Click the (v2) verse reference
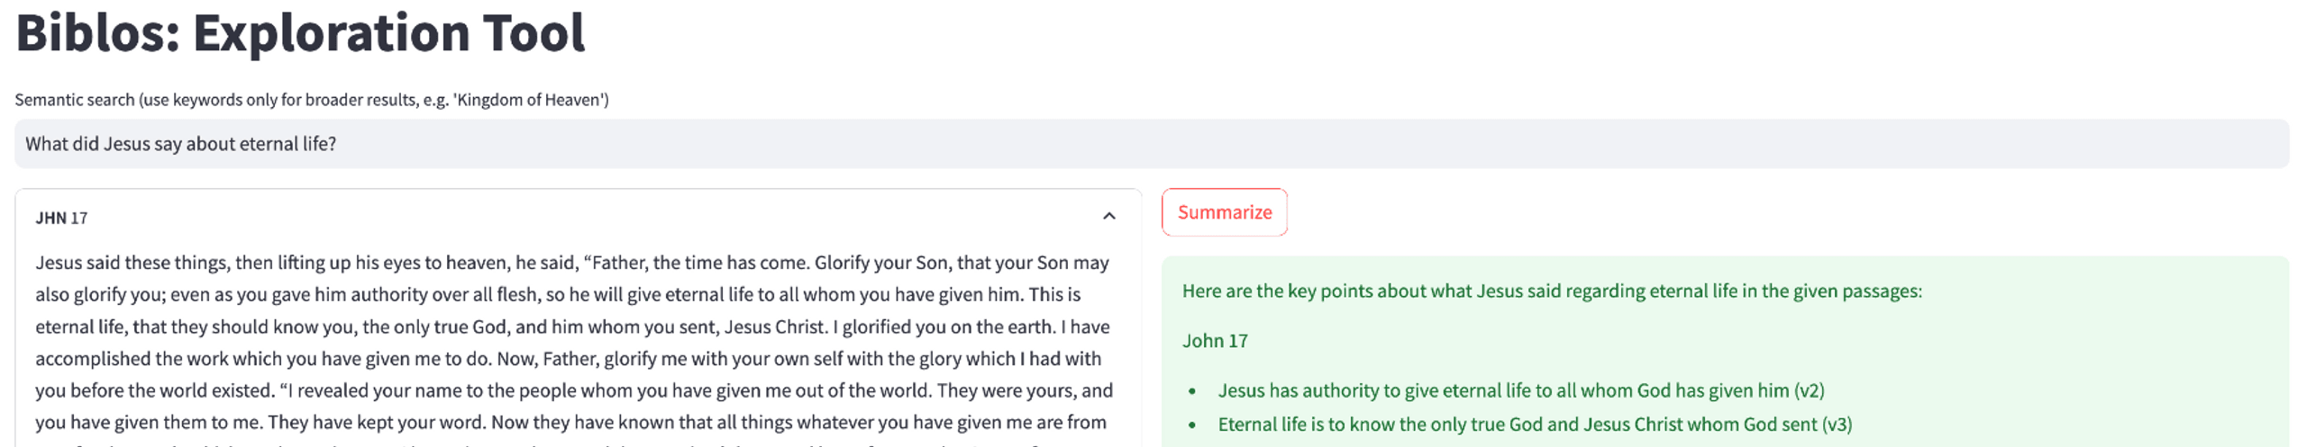This screenshot has width=2307, height=447. click(x=1809, y=390)
